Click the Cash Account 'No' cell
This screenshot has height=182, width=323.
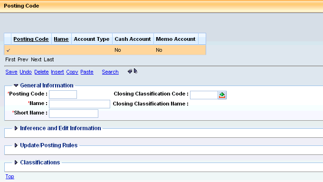tap(118, 50)
